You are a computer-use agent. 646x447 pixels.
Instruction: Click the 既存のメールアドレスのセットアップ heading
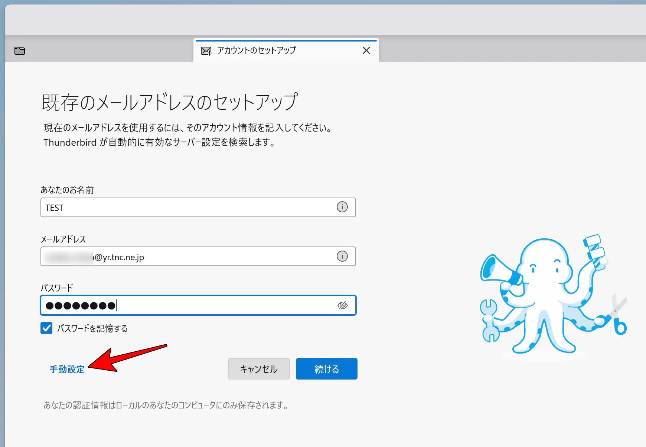point(169,102)
